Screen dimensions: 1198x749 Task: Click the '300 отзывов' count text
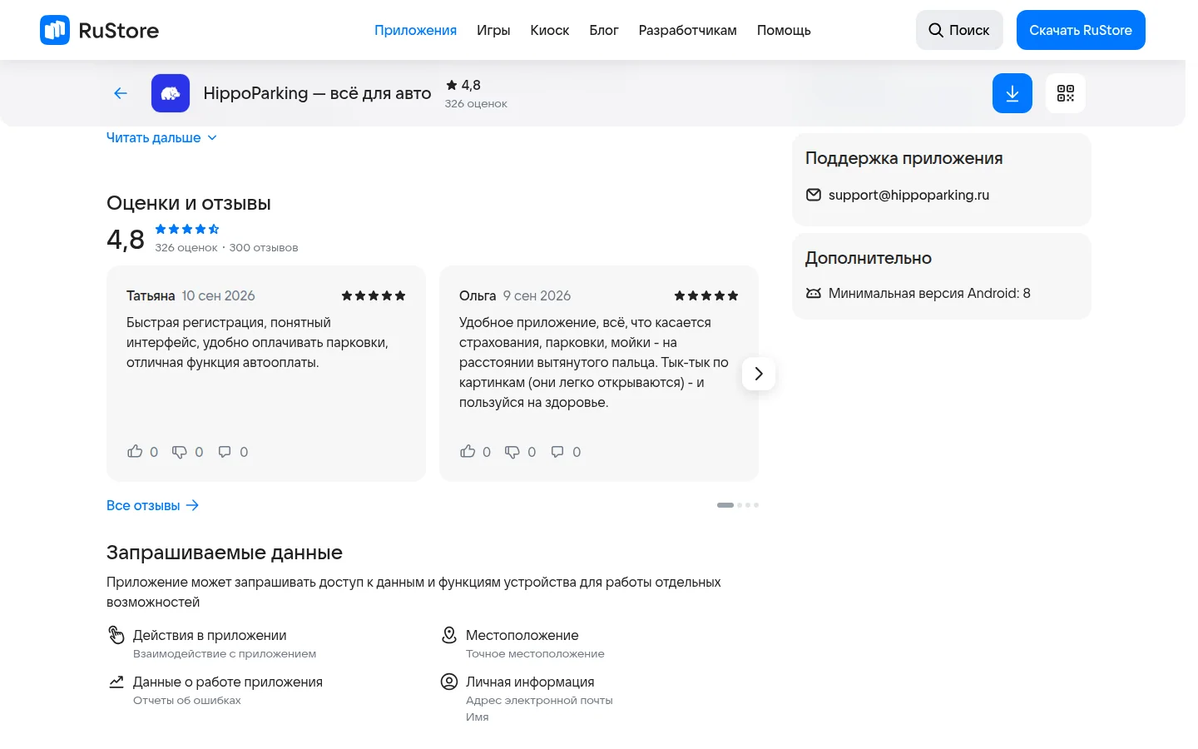click(x=264, y=247)
